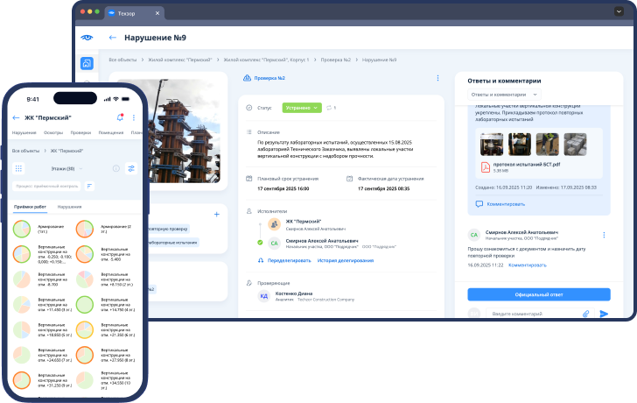Click the Переделегировать link
This screenshot has height=403, width=637.
pyautogui.click(x=289, y=260)
